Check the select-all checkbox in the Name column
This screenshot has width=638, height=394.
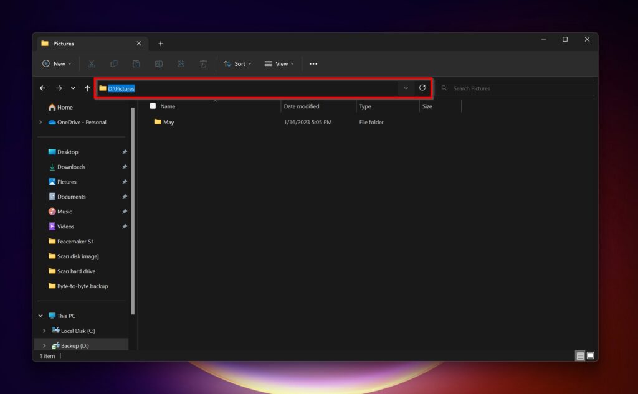(153, 106)
